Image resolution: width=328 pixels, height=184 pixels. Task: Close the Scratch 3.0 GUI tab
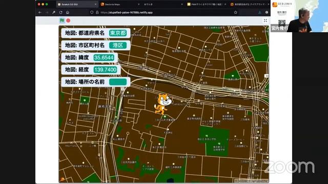[x=95, y=4]
